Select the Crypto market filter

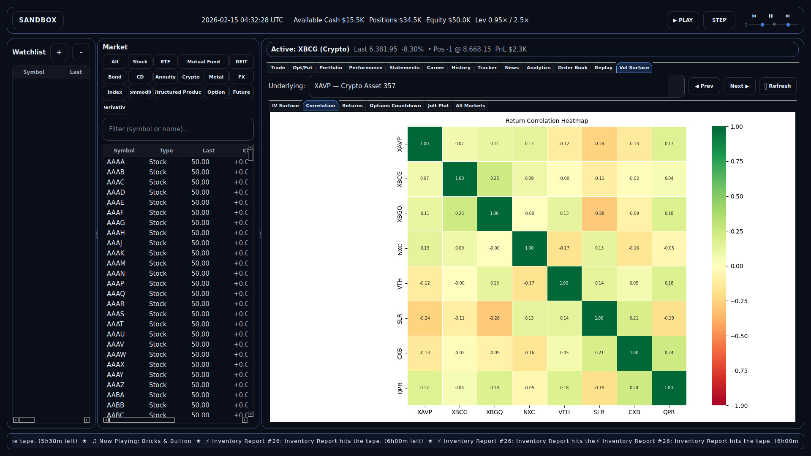191,77
